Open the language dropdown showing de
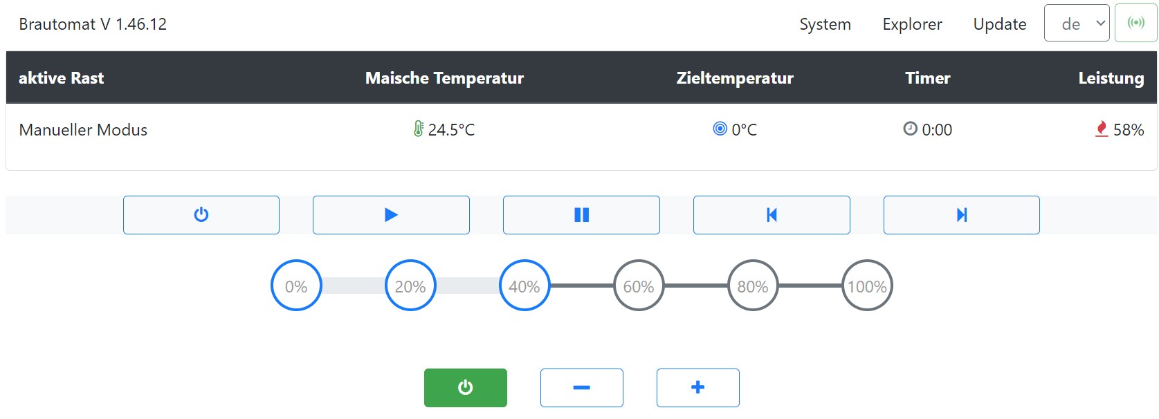Screen dimensions: 1159x419 point(1077,24)
